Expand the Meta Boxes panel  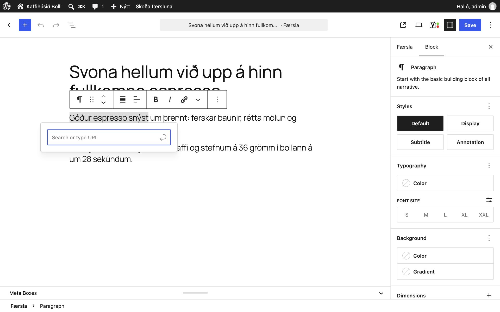tap(381, 293)
